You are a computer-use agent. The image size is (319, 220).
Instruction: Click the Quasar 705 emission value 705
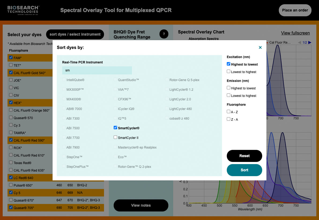click(70, 208)
